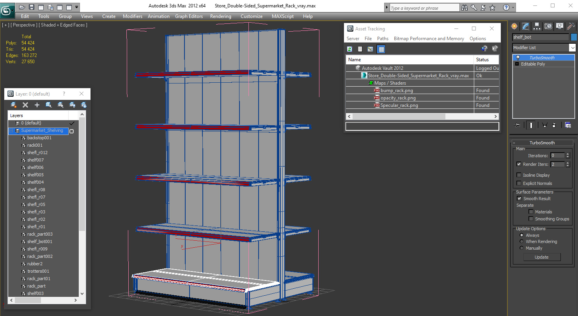Toggle TurboSmooth modifier lightbulb
Image resolution: width=578 pixels, height=316 pixels.
point(518,58)
